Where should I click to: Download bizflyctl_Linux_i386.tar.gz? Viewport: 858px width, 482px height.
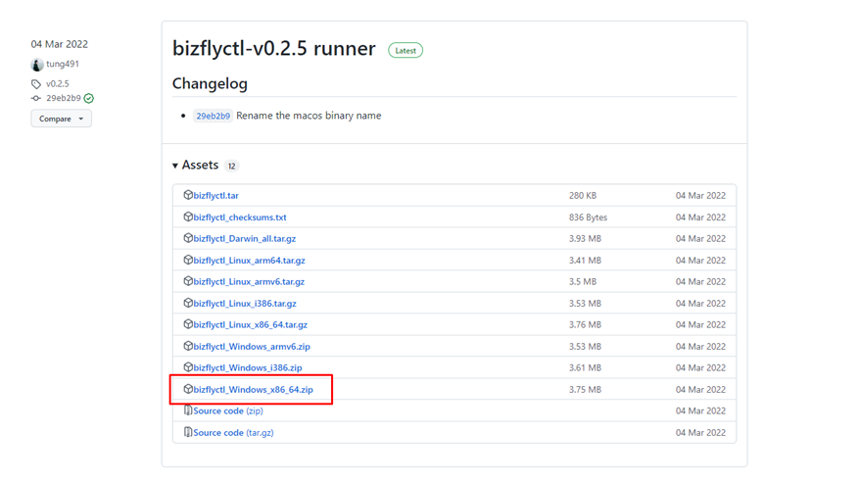245,303
